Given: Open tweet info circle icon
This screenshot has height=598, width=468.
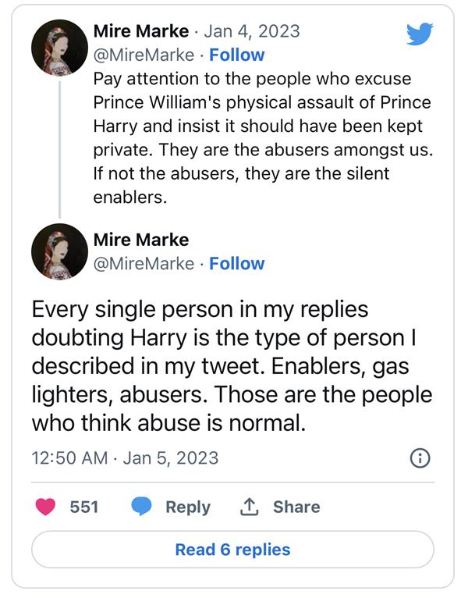Looking at the screenshot, I should point(420,458).
